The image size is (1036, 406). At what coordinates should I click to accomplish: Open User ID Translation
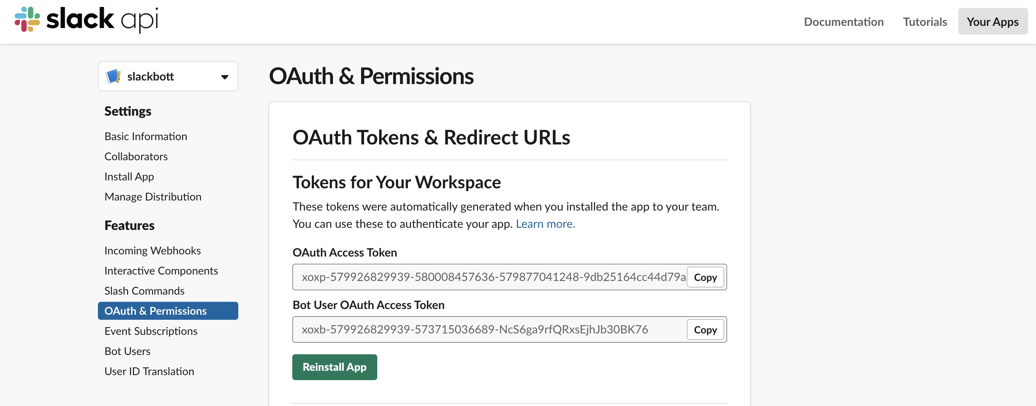pyautogui.click(x=149, y=371)
